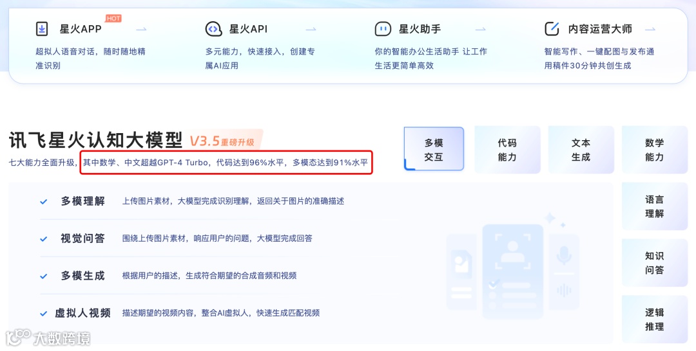Click the 星火助手 robot face icon

(x=383, y=29)
